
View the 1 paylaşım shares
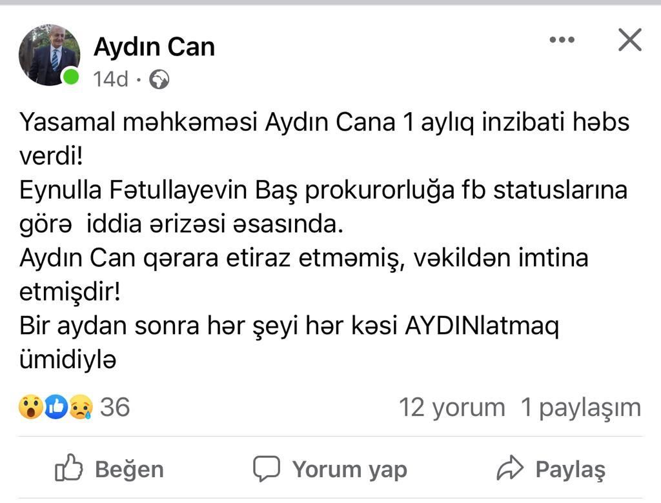tap(581, 408)
